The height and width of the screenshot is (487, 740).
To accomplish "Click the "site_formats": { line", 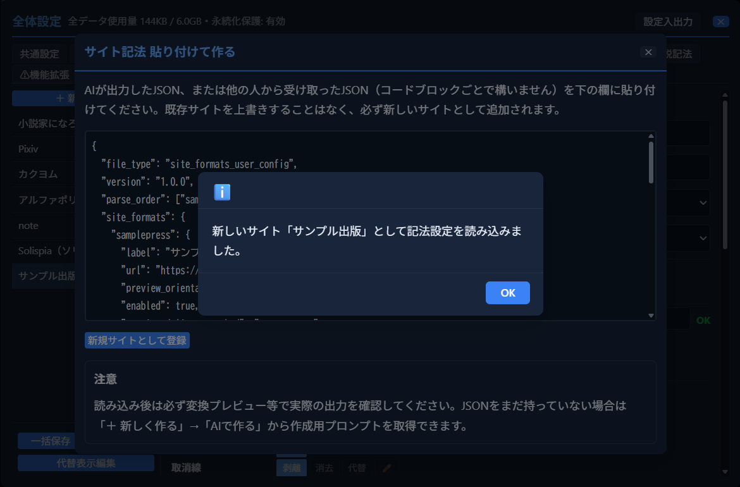I will [143, 217].
